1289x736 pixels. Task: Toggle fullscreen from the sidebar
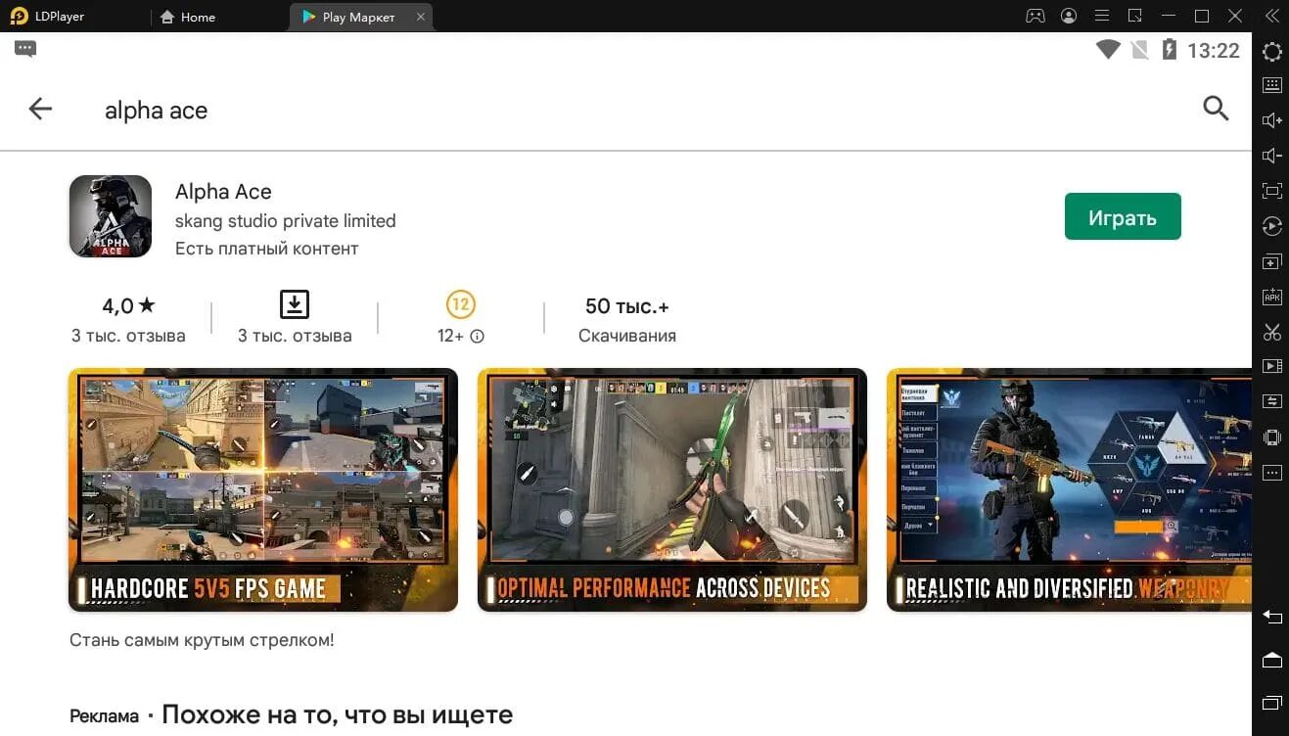1272,191
